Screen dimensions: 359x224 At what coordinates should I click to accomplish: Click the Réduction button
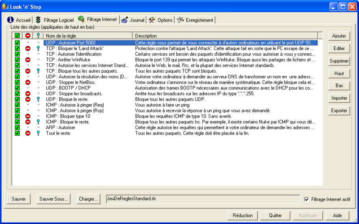tap(242, 215)
